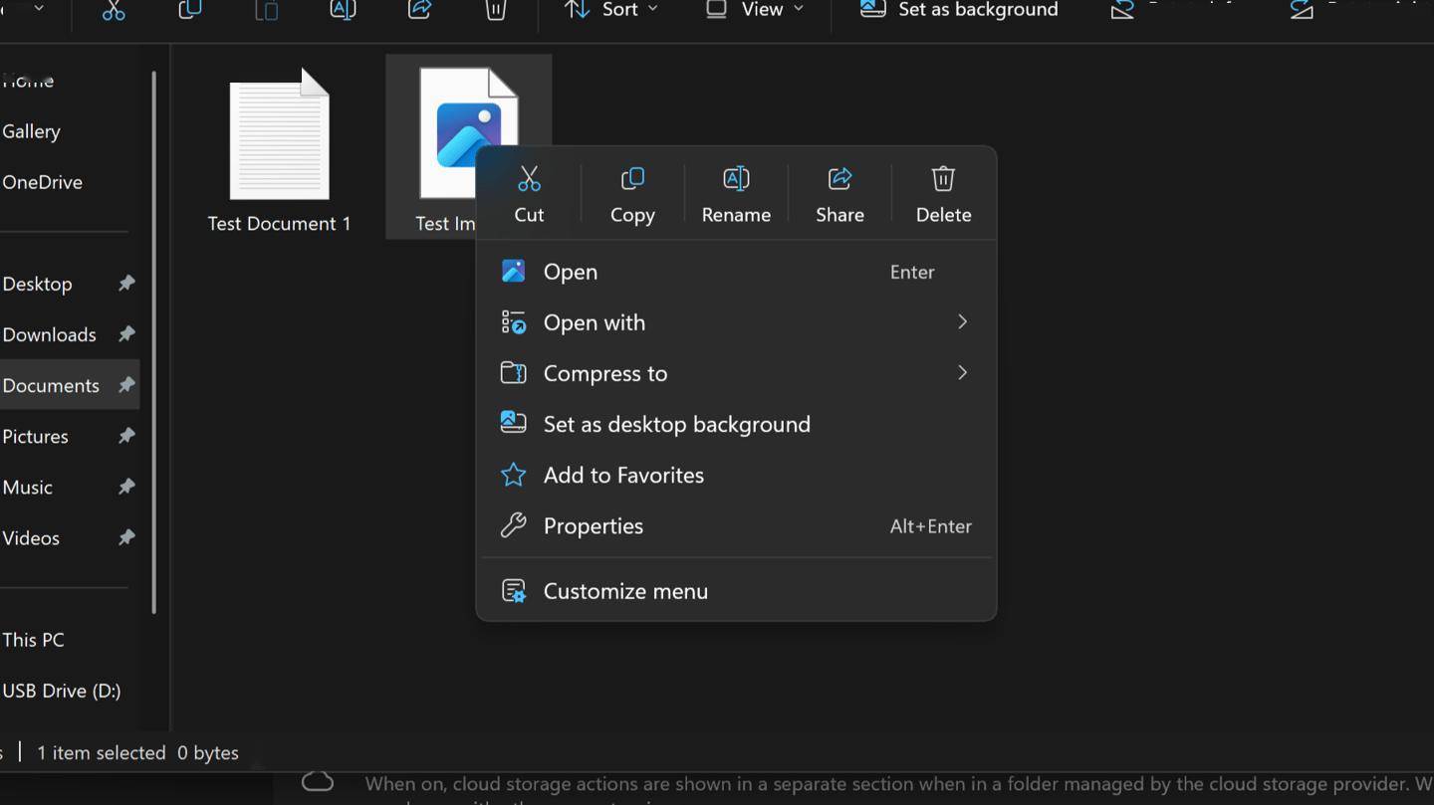This screenshot has width=1434, height=805.
Task: Expand the Compress to submenu
Action: pyautogui.click(x=736, y=373)
